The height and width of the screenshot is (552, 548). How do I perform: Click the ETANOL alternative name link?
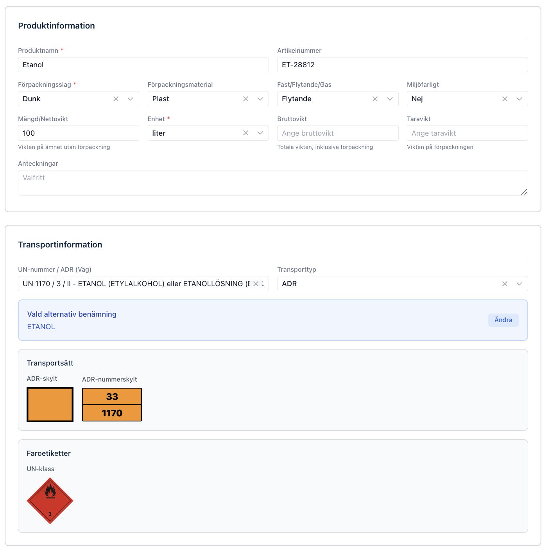point(41,327)
